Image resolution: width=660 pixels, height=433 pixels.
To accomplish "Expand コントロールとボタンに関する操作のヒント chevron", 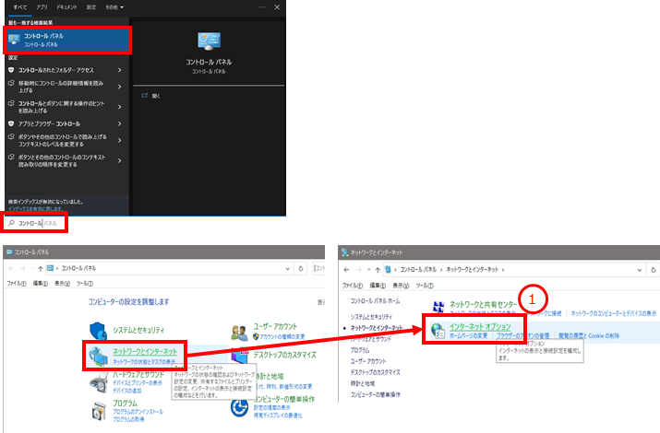I will (120, 107).
